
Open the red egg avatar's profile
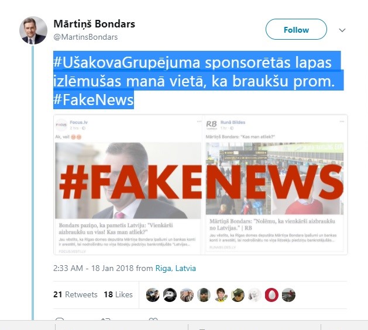[271, 294]
